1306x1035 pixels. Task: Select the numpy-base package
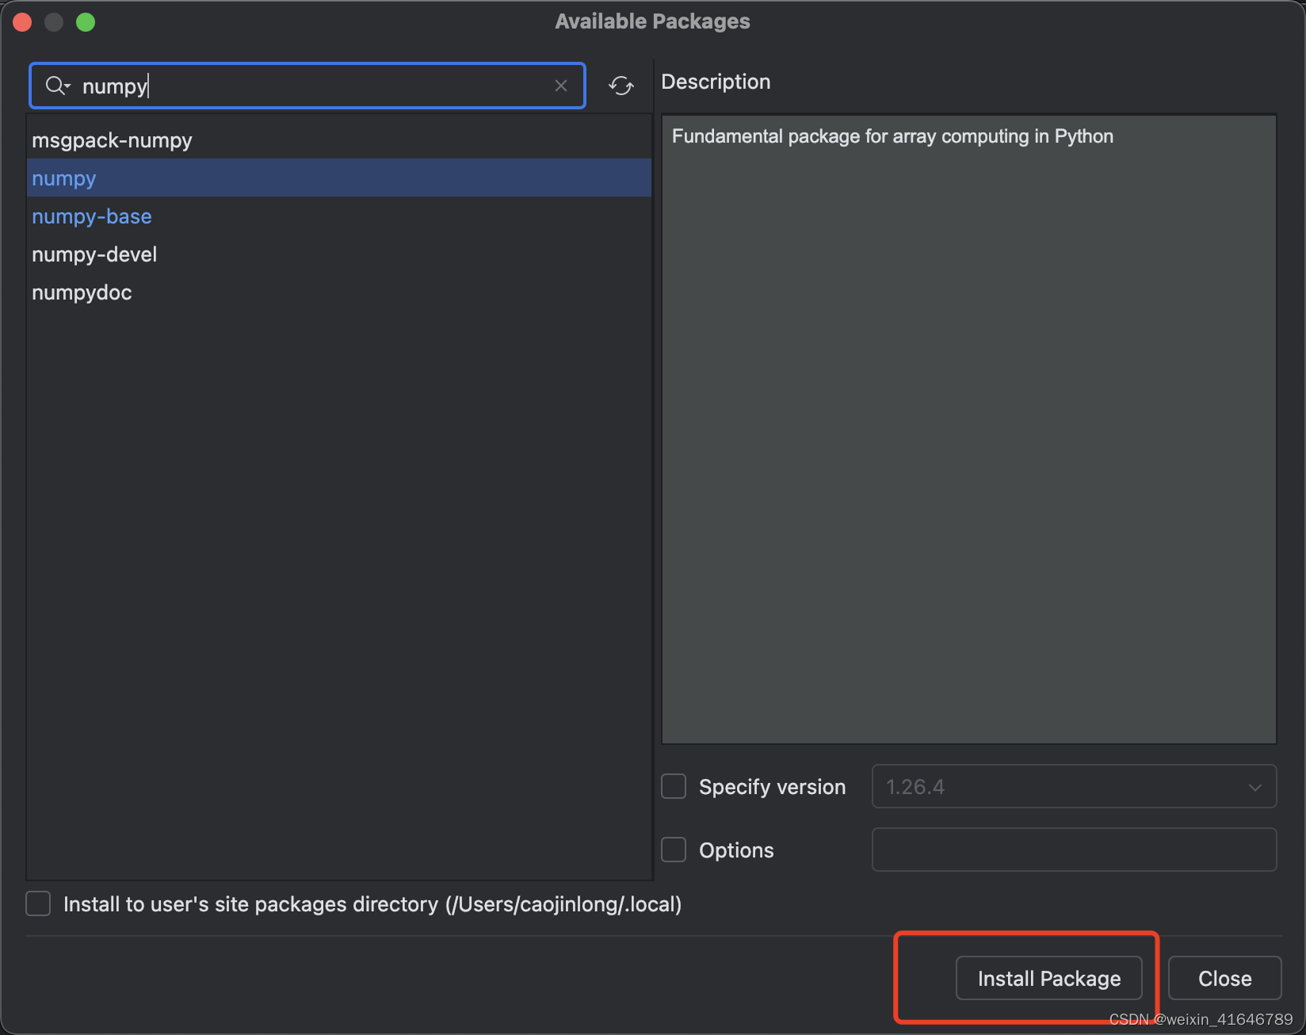click(x=91, y=216)
